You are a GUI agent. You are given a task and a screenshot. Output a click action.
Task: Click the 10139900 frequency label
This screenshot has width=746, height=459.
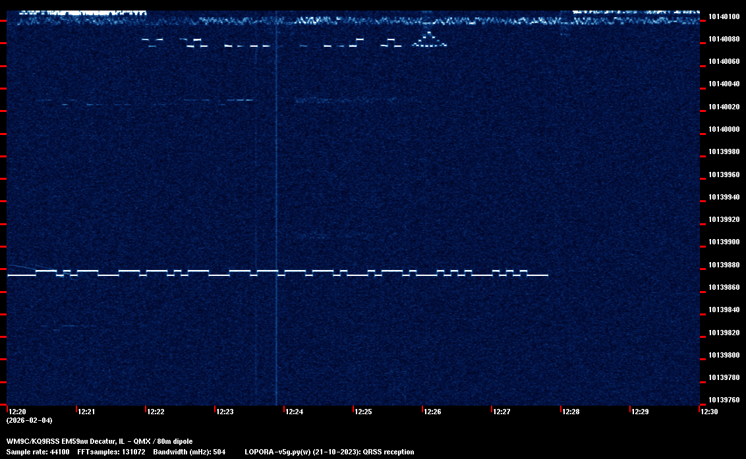[x=723, y=242]
